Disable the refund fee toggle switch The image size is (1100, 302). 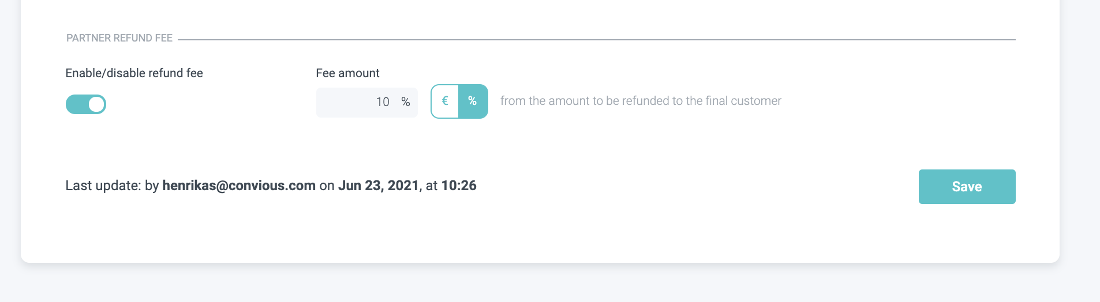click(x=86, y=104)
